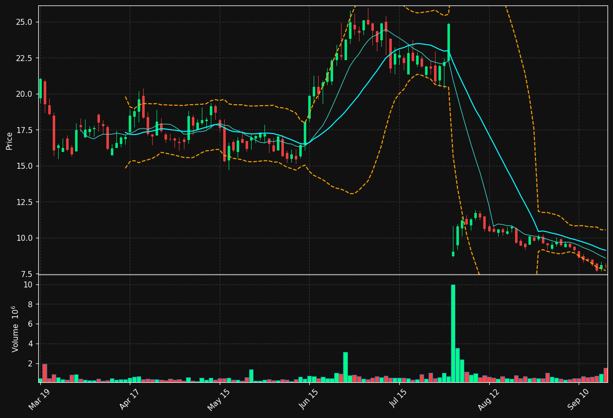The image size is (613, 418).
Task: Click the 22.5 price axis tick
Action: coord(24,58)
